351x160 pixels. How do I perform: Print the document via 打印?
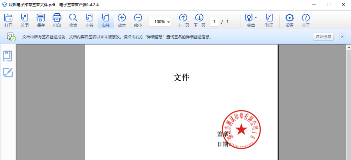pyautogui.click(x=57, y=20)
